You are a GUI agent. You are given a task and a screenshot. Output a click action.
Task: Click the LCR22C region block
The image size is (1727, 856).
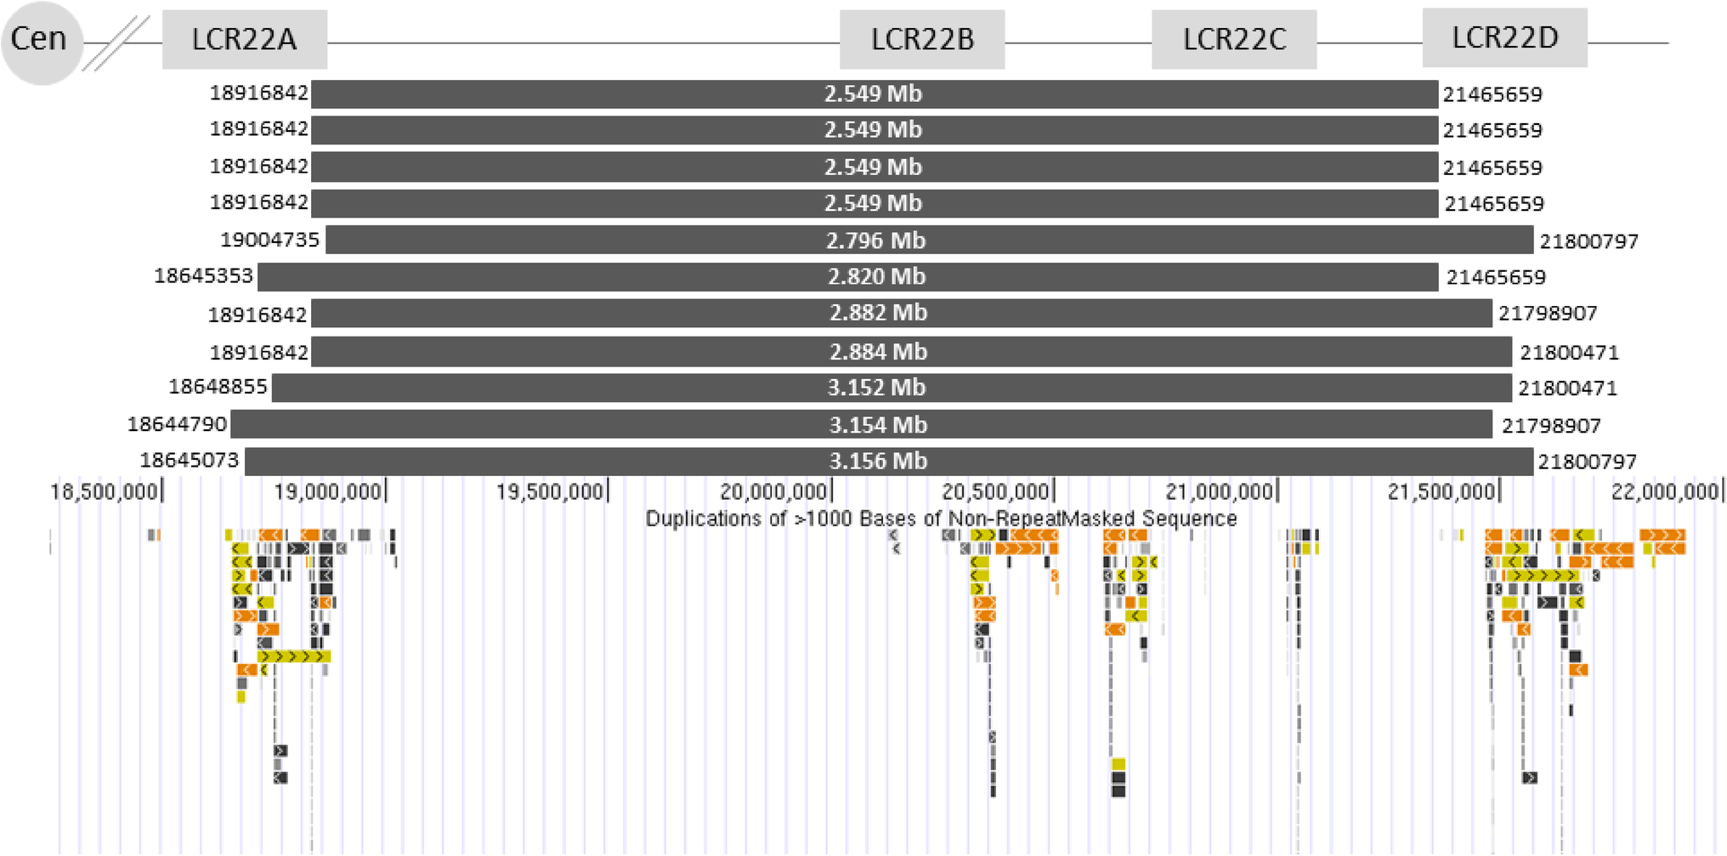point(1234,39)
